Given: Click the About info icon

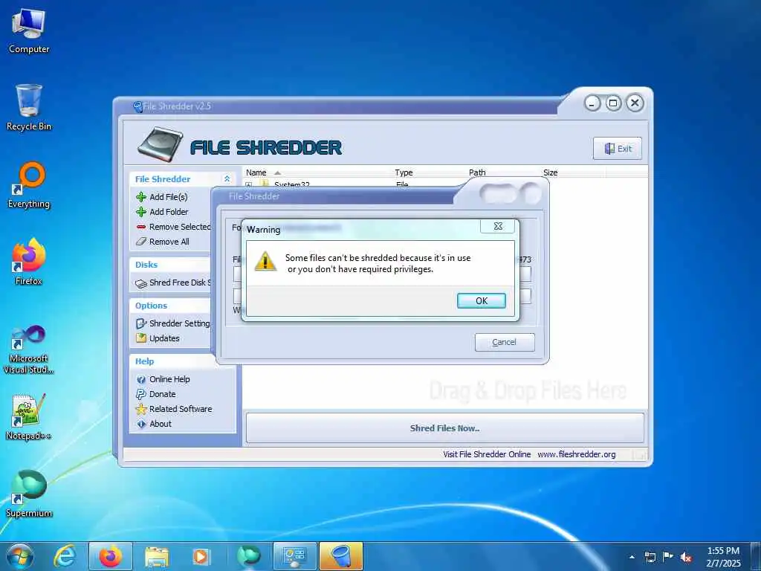Looking at the screenshot, I should (141, 424).
